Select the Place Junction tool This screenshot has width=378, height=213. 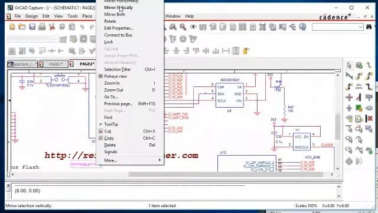[x=349, y=97]
